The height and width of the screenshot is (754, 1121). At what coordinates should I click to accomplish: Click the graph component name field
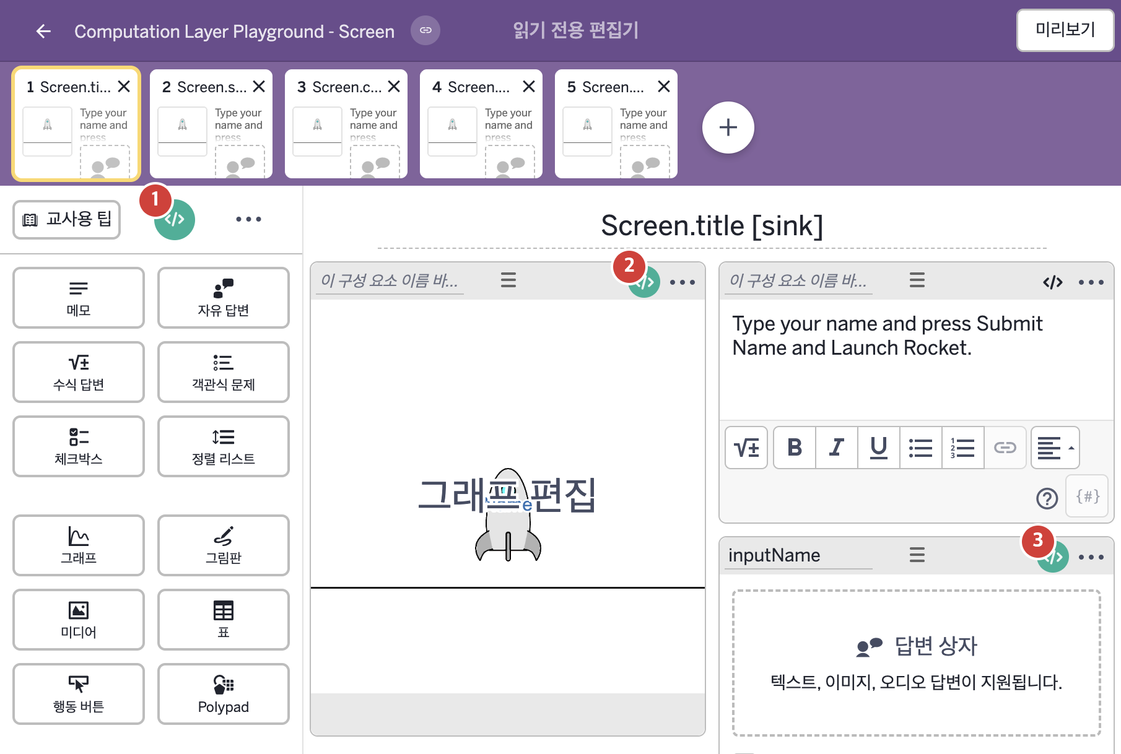coord(390,281)
